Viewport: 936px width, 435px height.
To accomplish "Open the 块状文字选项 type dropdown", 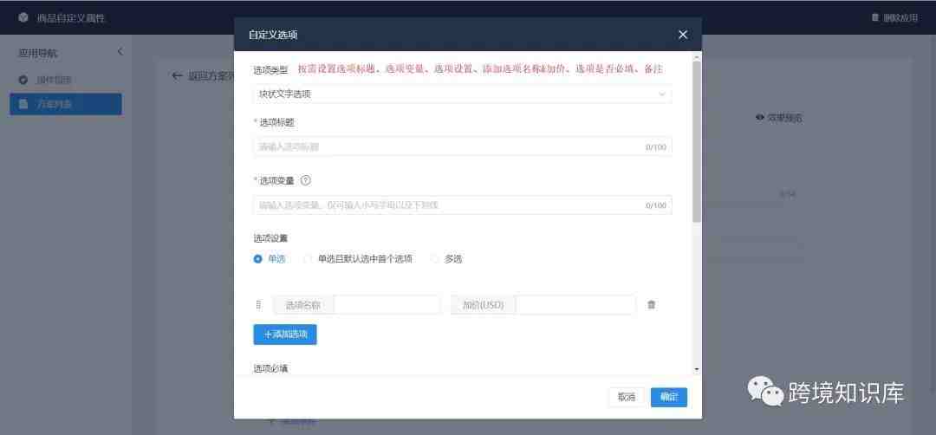I will pos(463,94).
